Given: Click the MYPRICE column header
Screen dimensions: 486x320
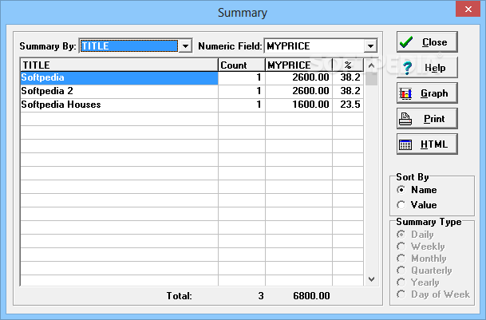Looking at the screenshot, I should click(x=298, y=65).
